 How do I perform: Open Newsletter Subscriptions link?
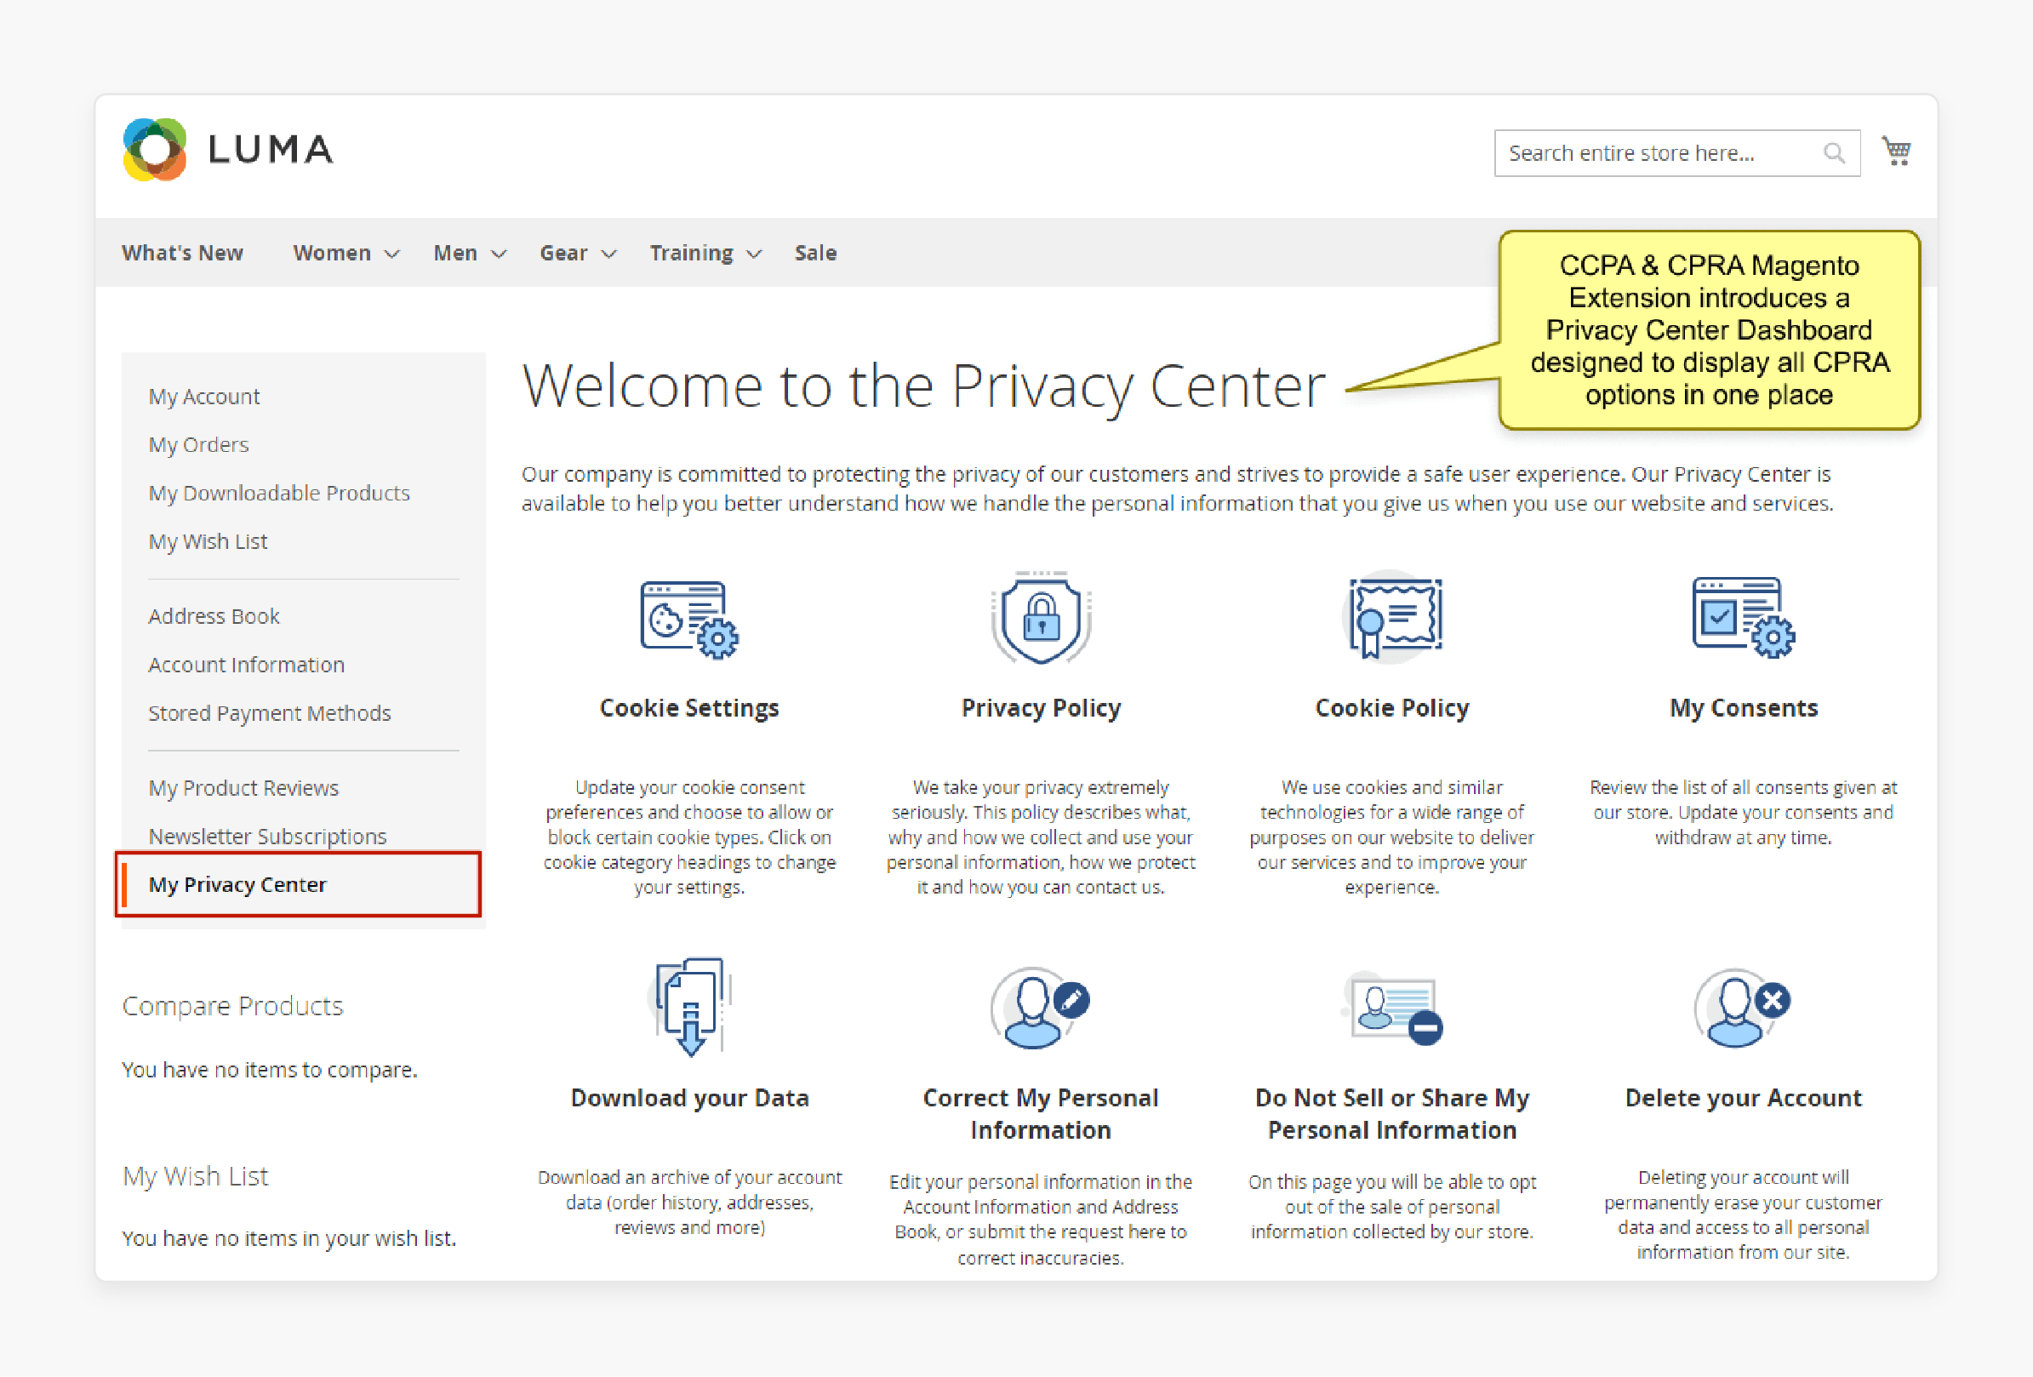268,837
